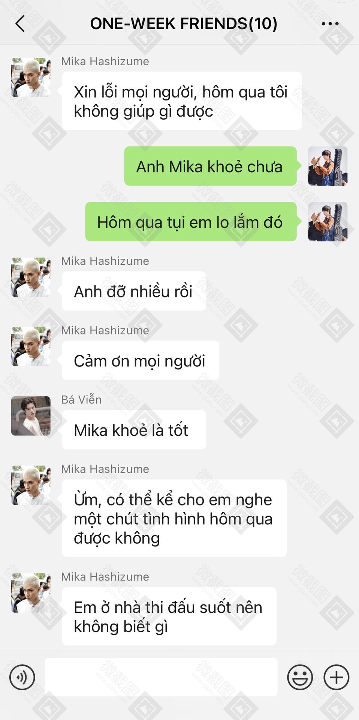The height and width of the screenshot is (720, 359).
Task: Select the "Anh Mika khoẻ chưa" green bubble
Action: (210, 166)
